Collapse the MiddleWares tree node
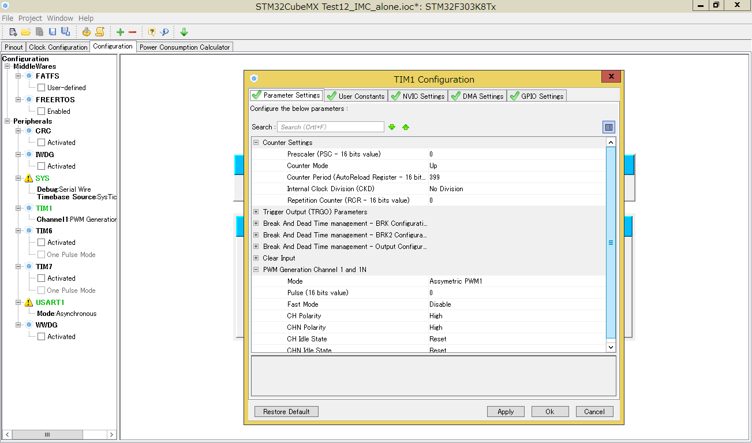 (x=6, y=66)
